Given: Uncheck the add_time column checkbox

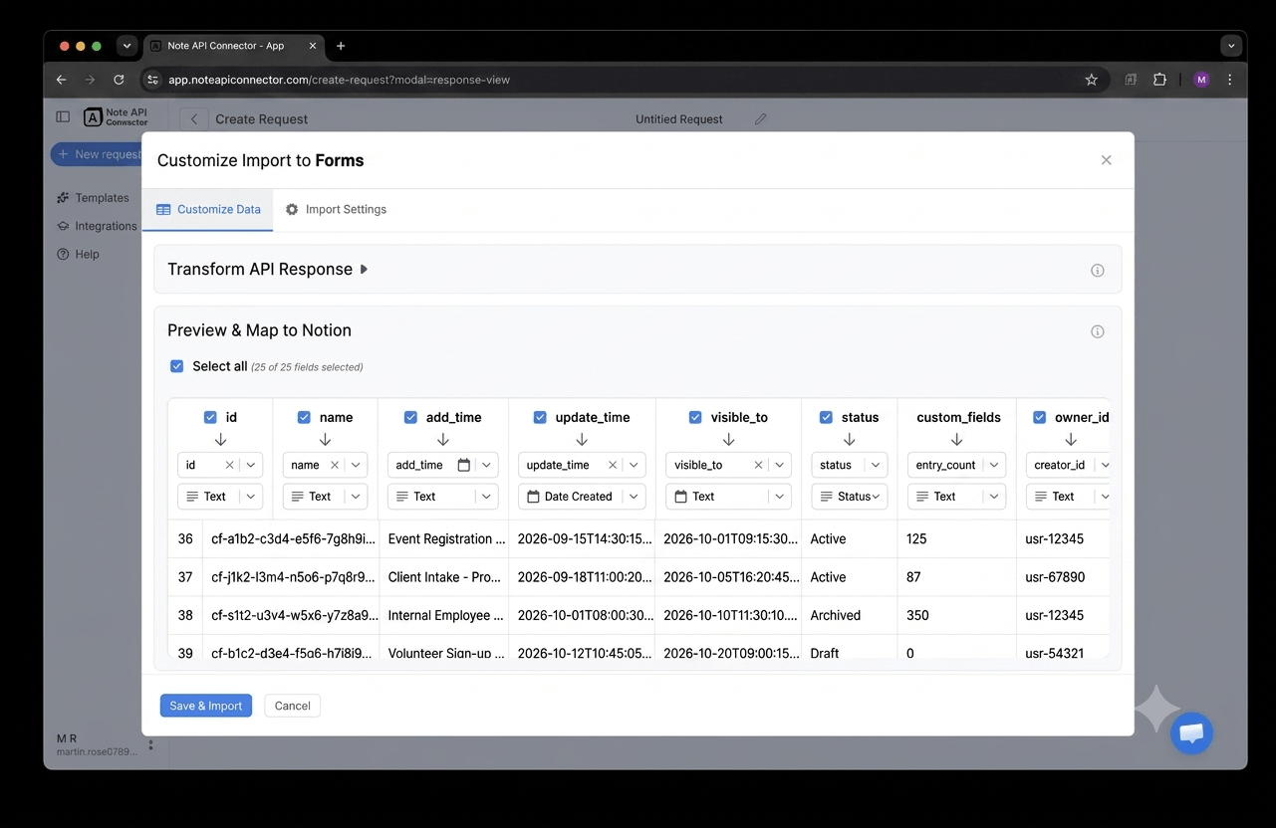Looking at the screenshot, I should point(410,418).
